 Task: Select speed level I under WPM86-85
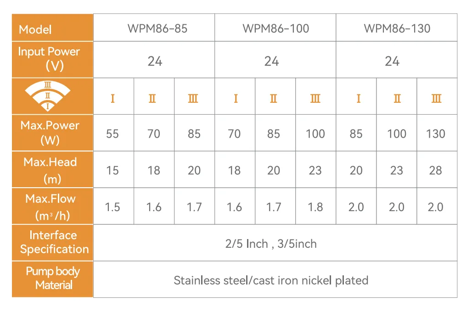[x=112, y=99]
